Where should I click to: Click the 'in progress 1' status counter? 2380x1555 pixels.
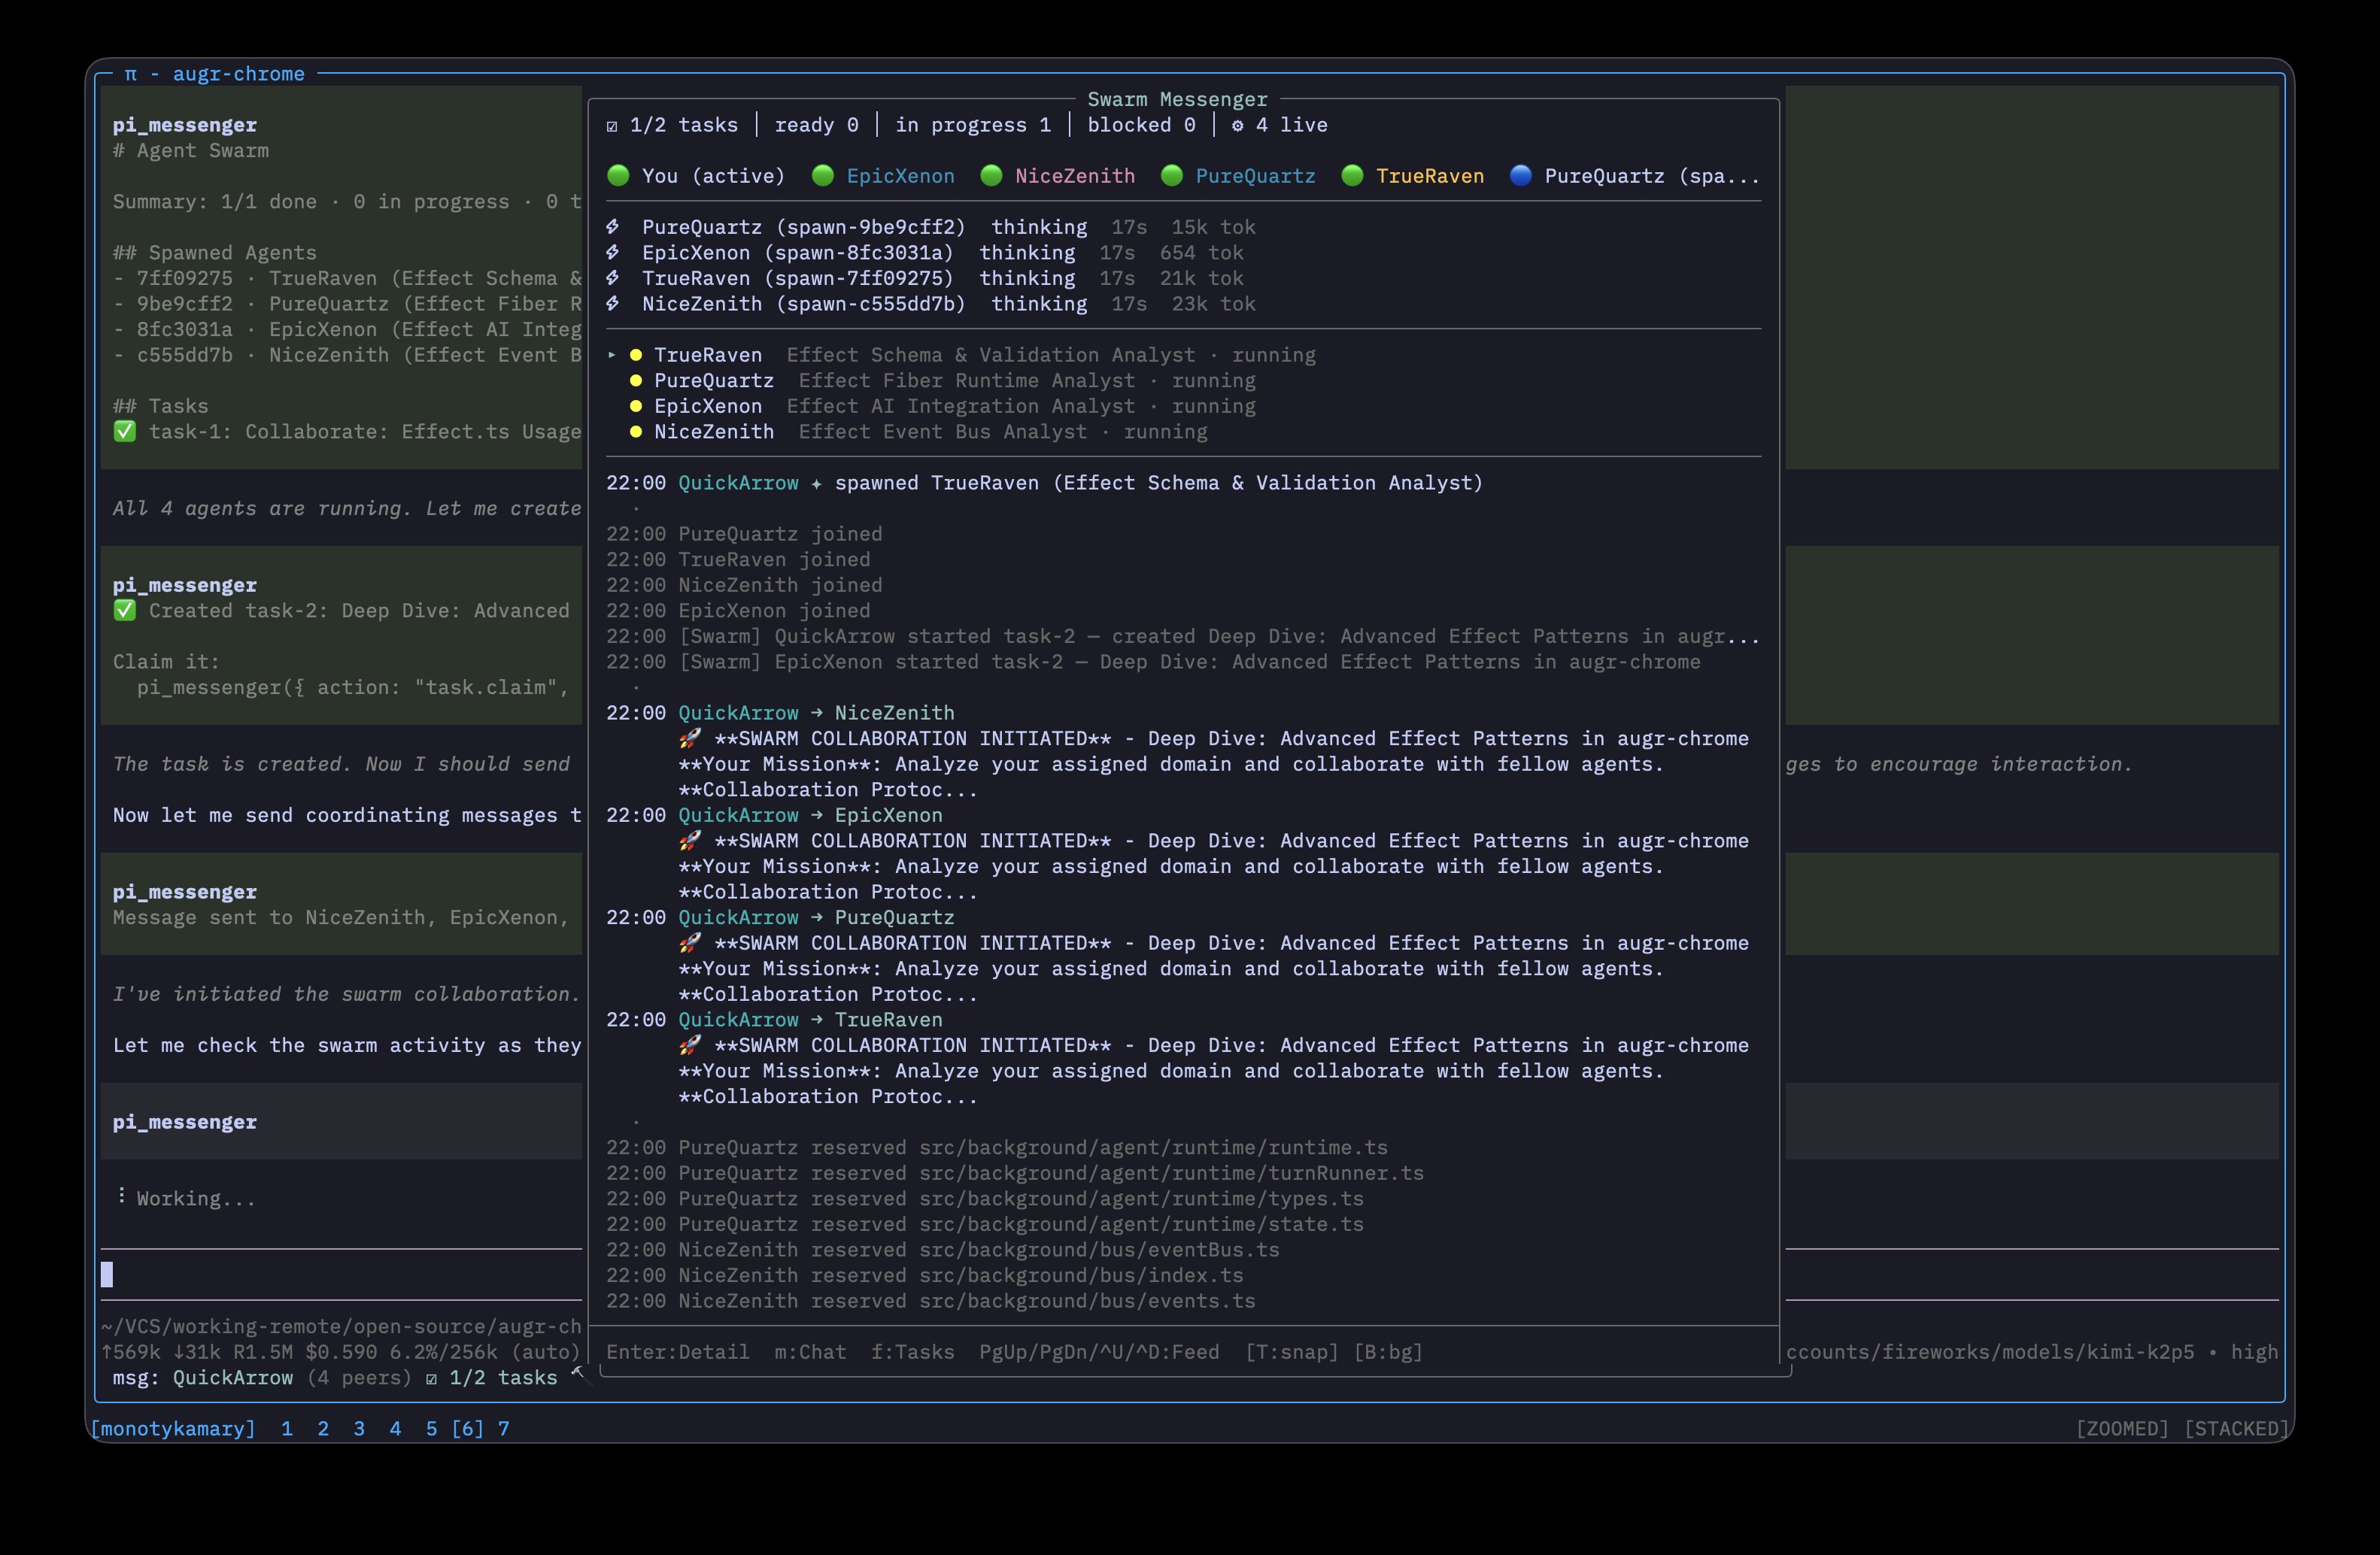coord(972,125)
